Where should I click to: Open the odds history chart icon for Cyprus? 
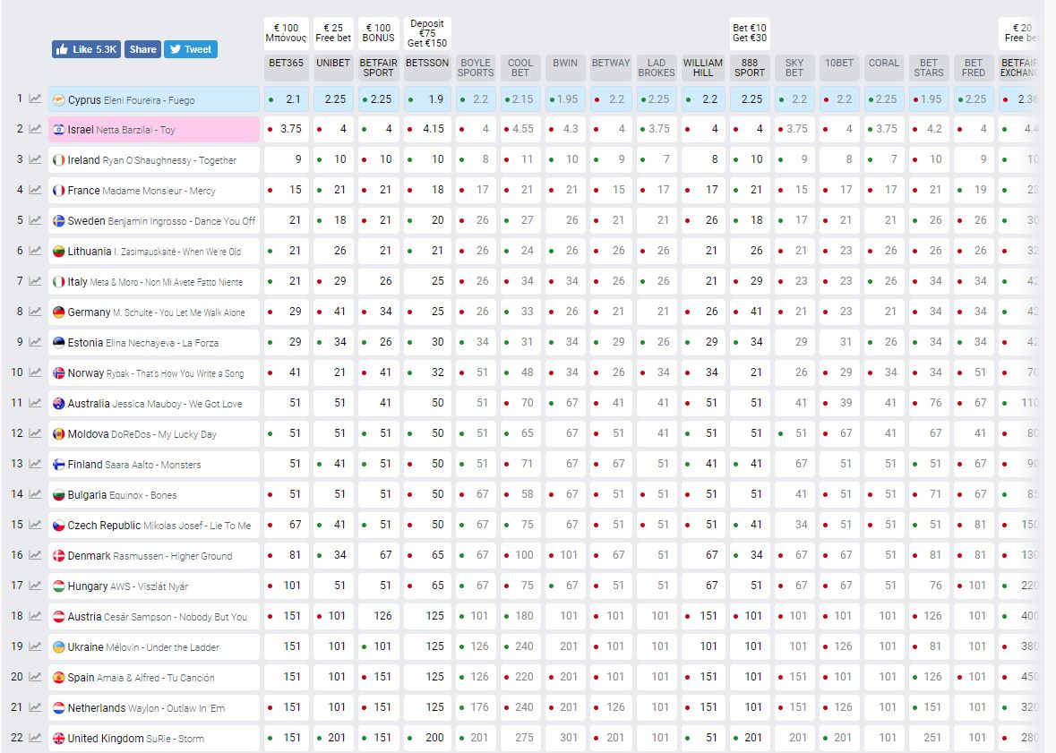point(35,99)
